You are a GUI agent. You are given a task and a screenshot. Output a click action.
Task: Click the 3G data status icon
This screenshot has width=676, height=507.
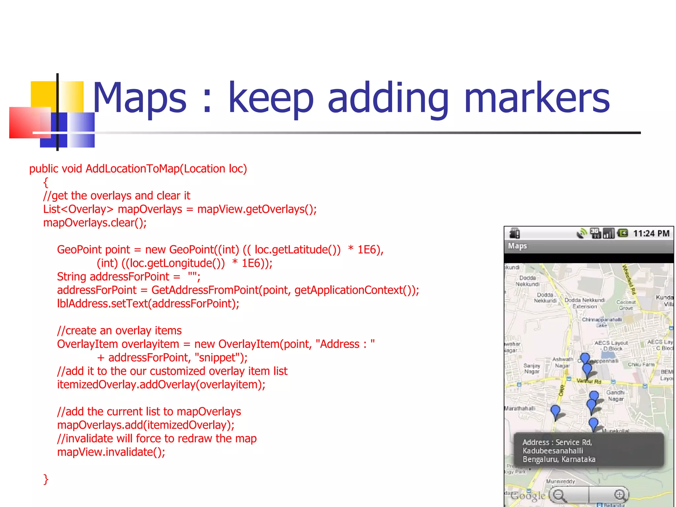[x=595, y=233]
